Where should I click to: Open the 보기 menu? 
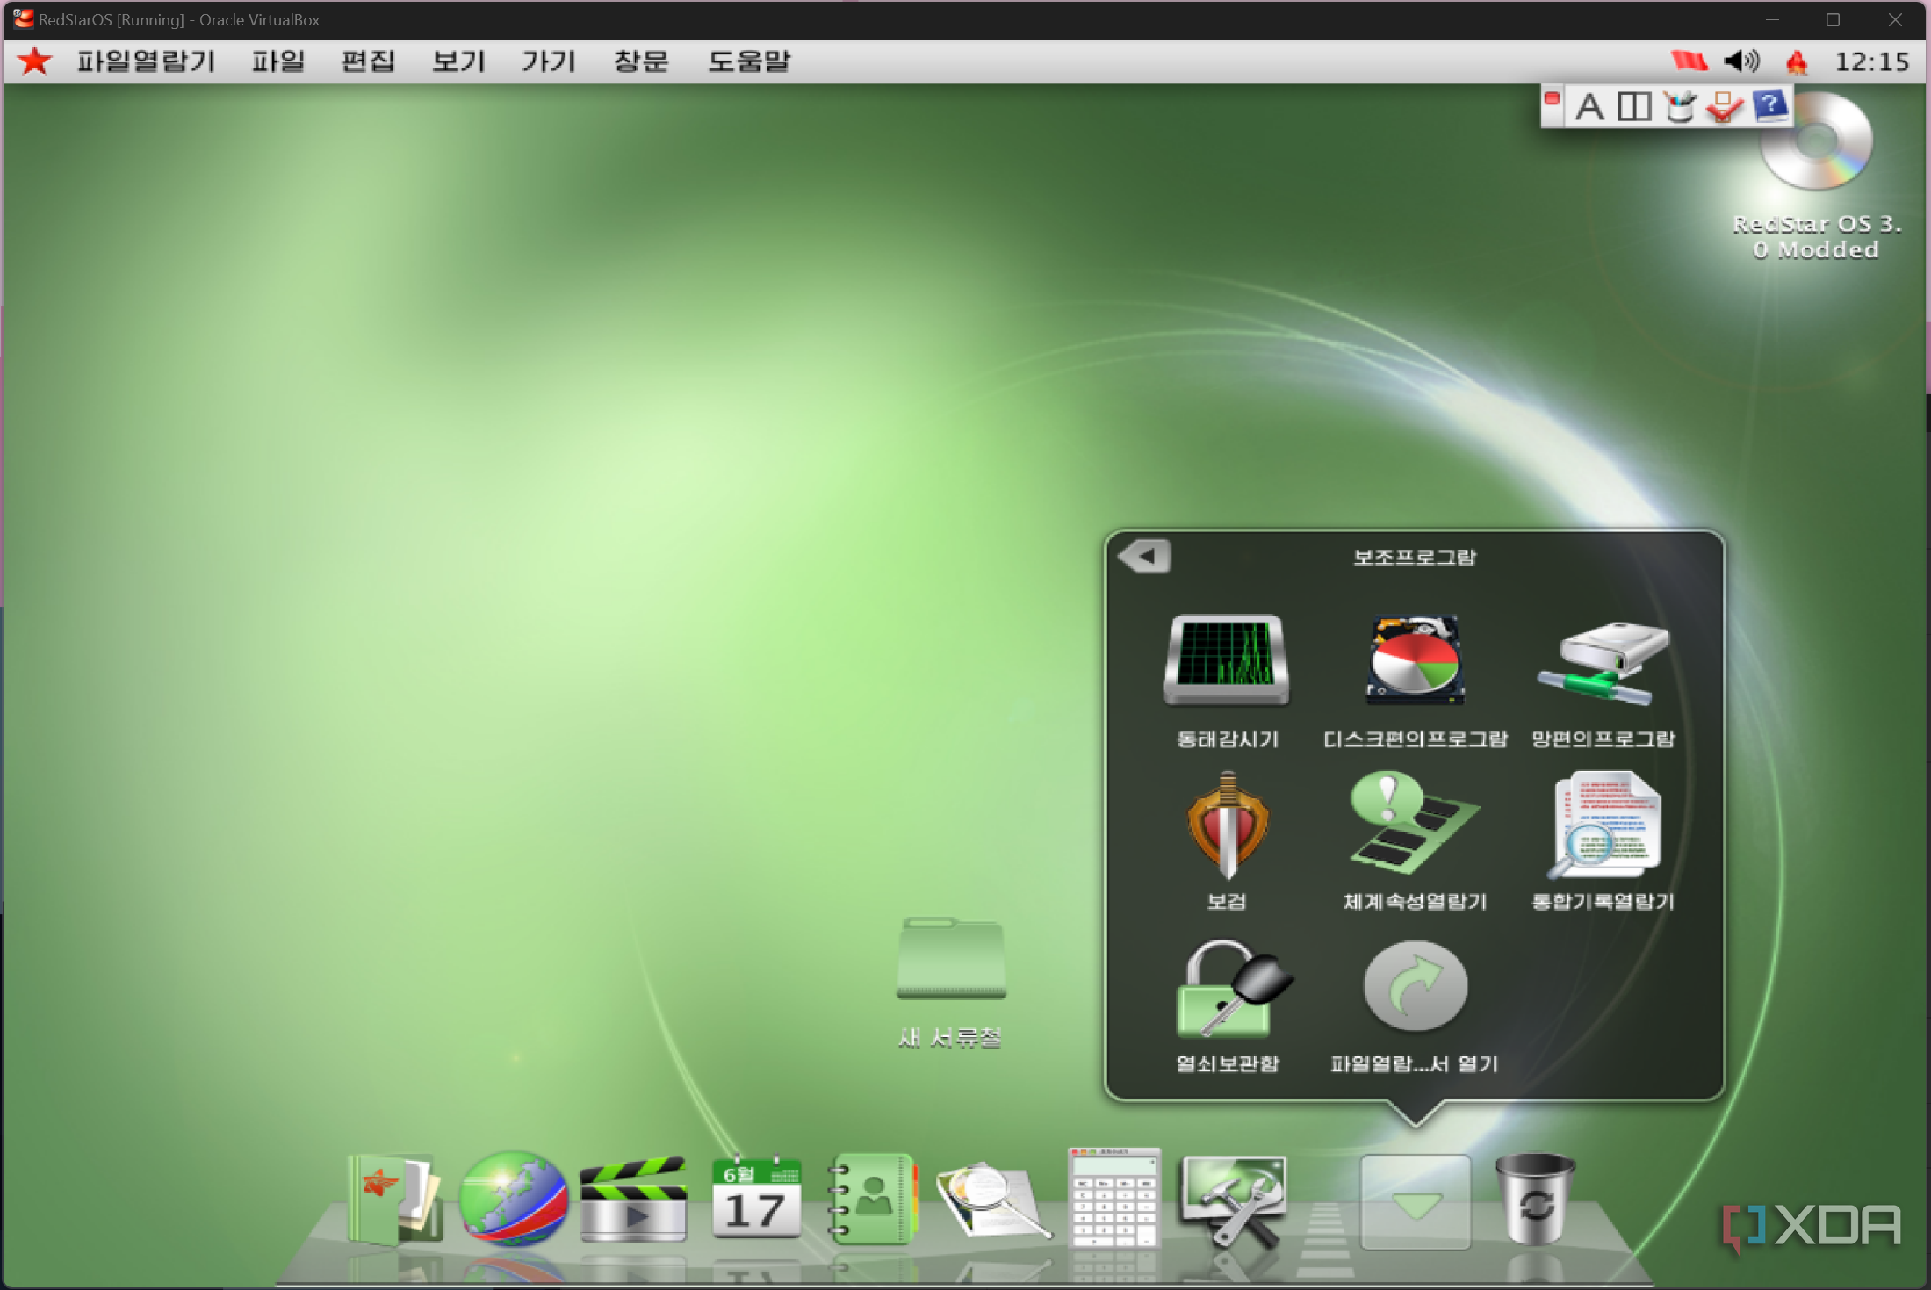[x=458, y=61]
